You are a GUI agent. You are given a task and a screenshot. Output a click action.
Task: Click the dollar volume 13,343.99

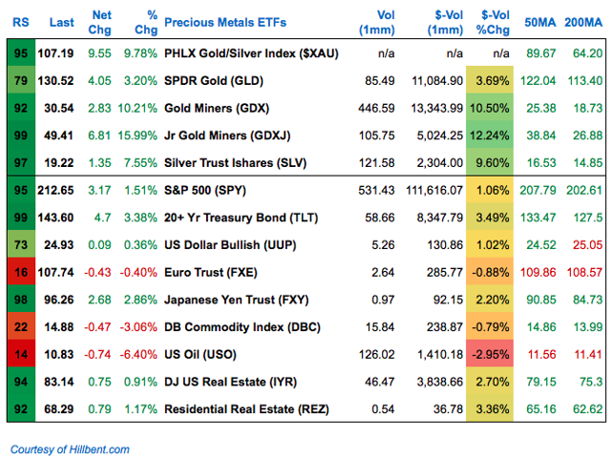click(x=437, y=108)
